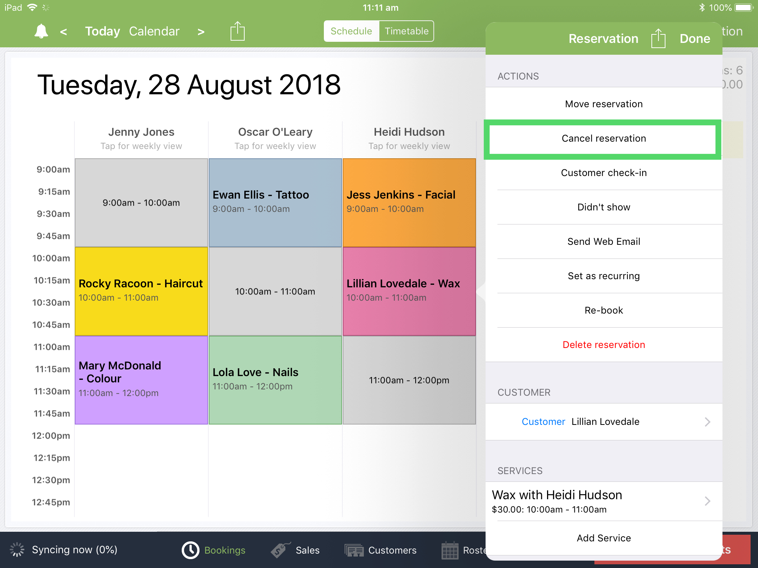Image resolution: width=758 pixels, height=568 pixels.
Task: Select Cancel reservation action
Action: [604, 138]
